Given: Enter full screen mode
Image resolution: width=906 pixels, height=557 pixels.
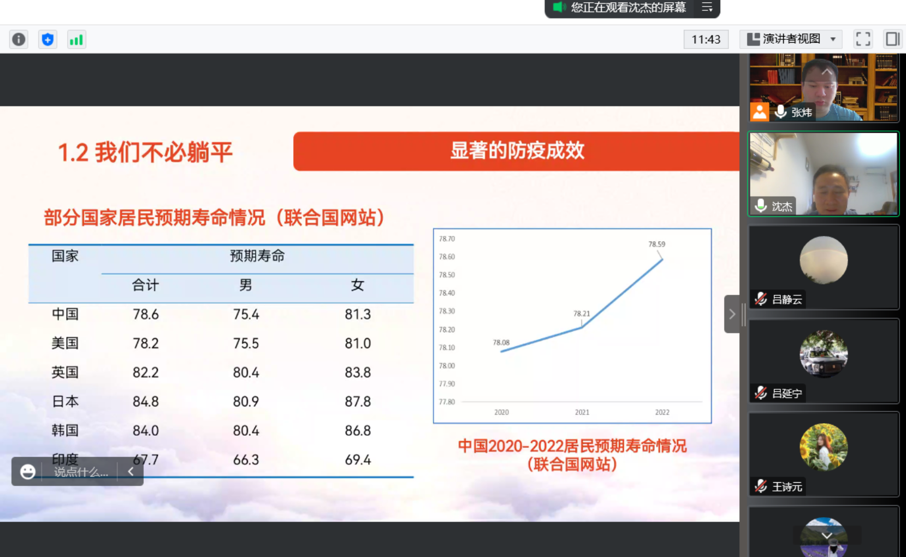Looking at the screenshot, I should coord(863,39).
